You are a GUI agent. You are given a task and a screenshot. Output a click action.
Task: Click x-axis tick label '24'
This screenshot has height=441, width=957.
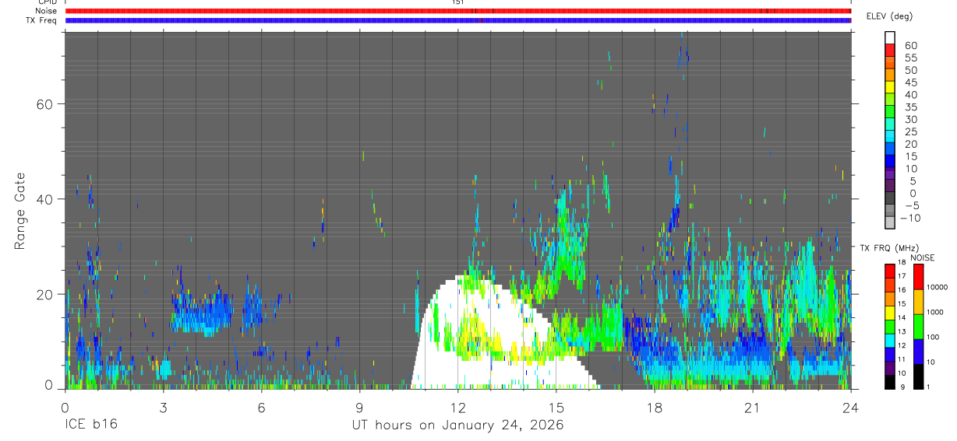click(851, 407)
